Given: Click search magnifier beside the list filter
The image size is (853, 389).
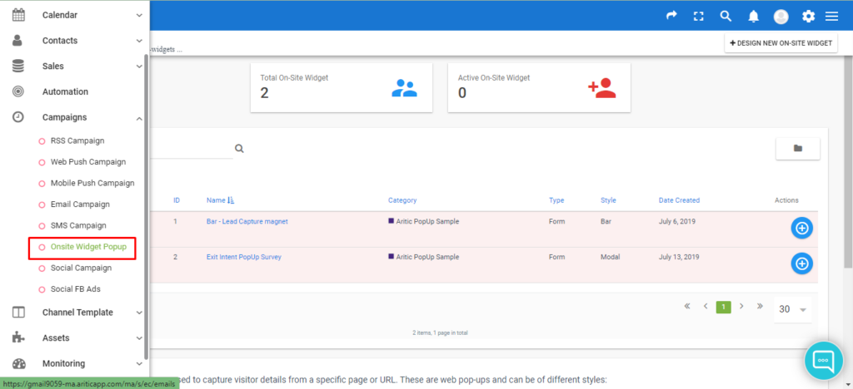Looking at the screenshot, I should pyautogui.click(x=239, y=149).
